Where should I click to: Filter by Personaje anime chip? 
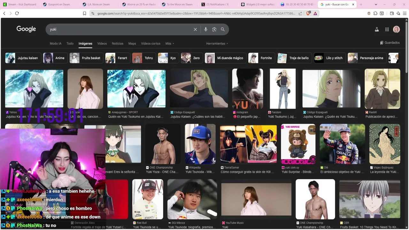(367, 58)
